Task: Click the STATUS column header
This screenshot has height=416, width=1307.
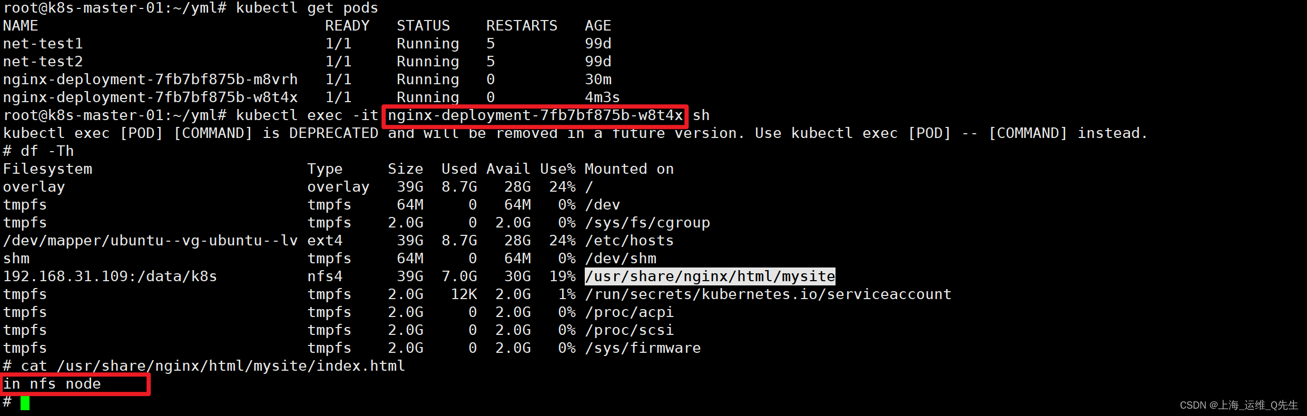Action: 424,26
